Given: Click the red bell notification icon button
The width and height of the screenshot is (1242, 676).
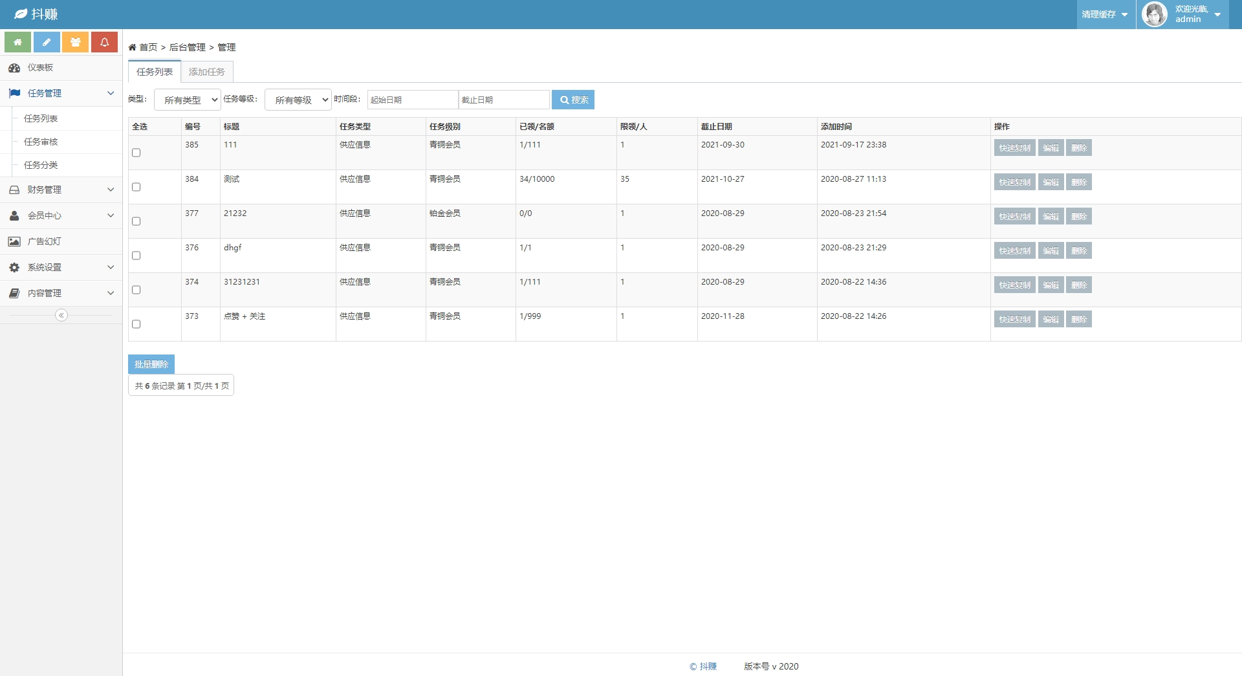Looking at the screenshot, I should [104, 42].
